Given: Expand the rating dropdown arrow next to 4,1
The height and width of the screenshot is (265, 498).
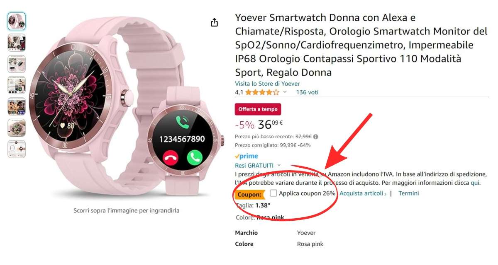Looking at the screenshot, I should 285,92.
